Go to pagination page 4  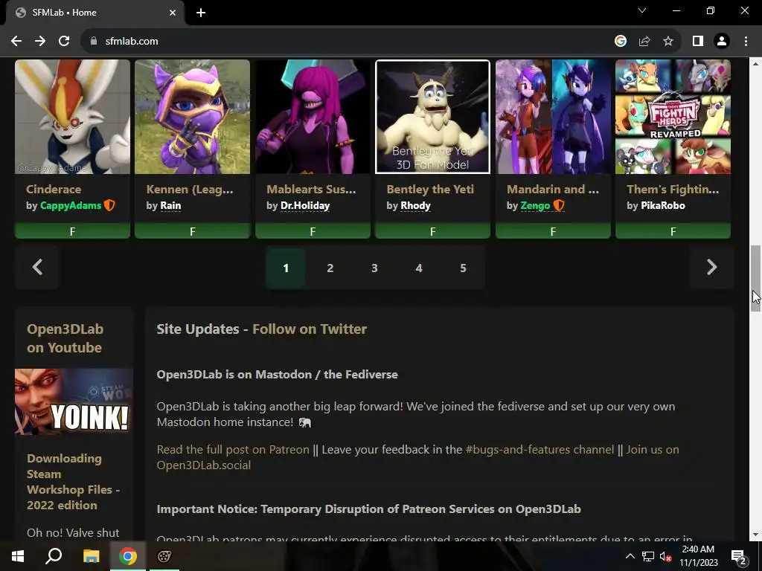(x=419, y=268)
